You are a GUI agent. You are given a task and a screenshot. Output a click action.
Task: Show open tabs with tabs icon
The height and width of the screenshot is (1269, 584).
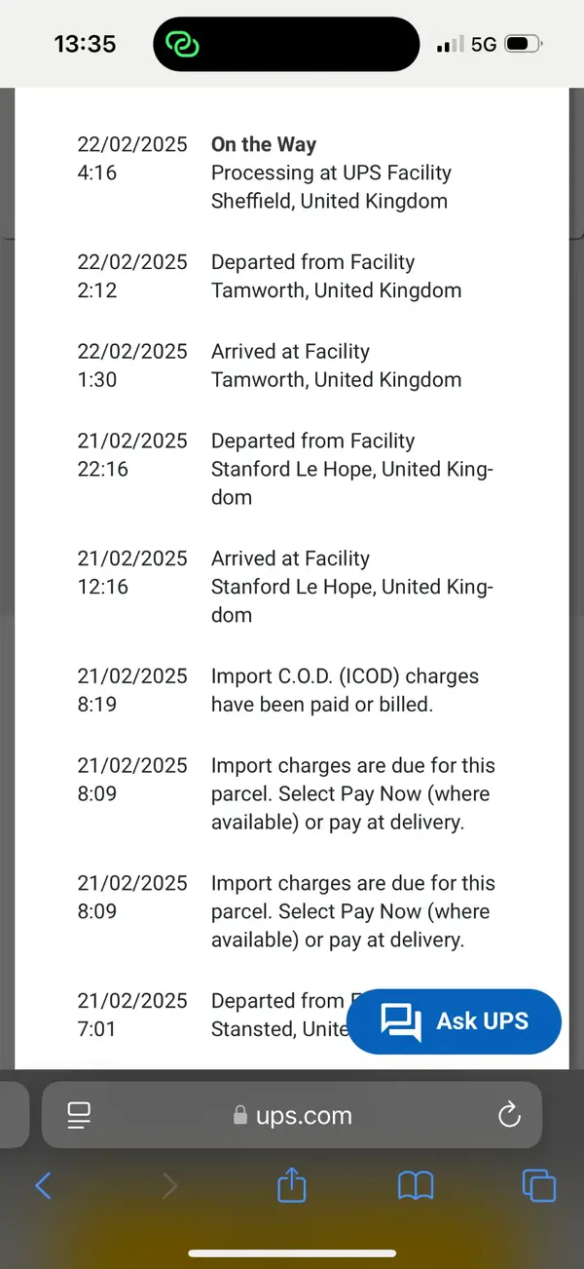539,1185
